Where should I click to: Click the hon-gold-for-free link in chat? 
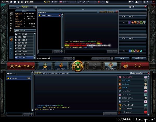pos(99,45)
